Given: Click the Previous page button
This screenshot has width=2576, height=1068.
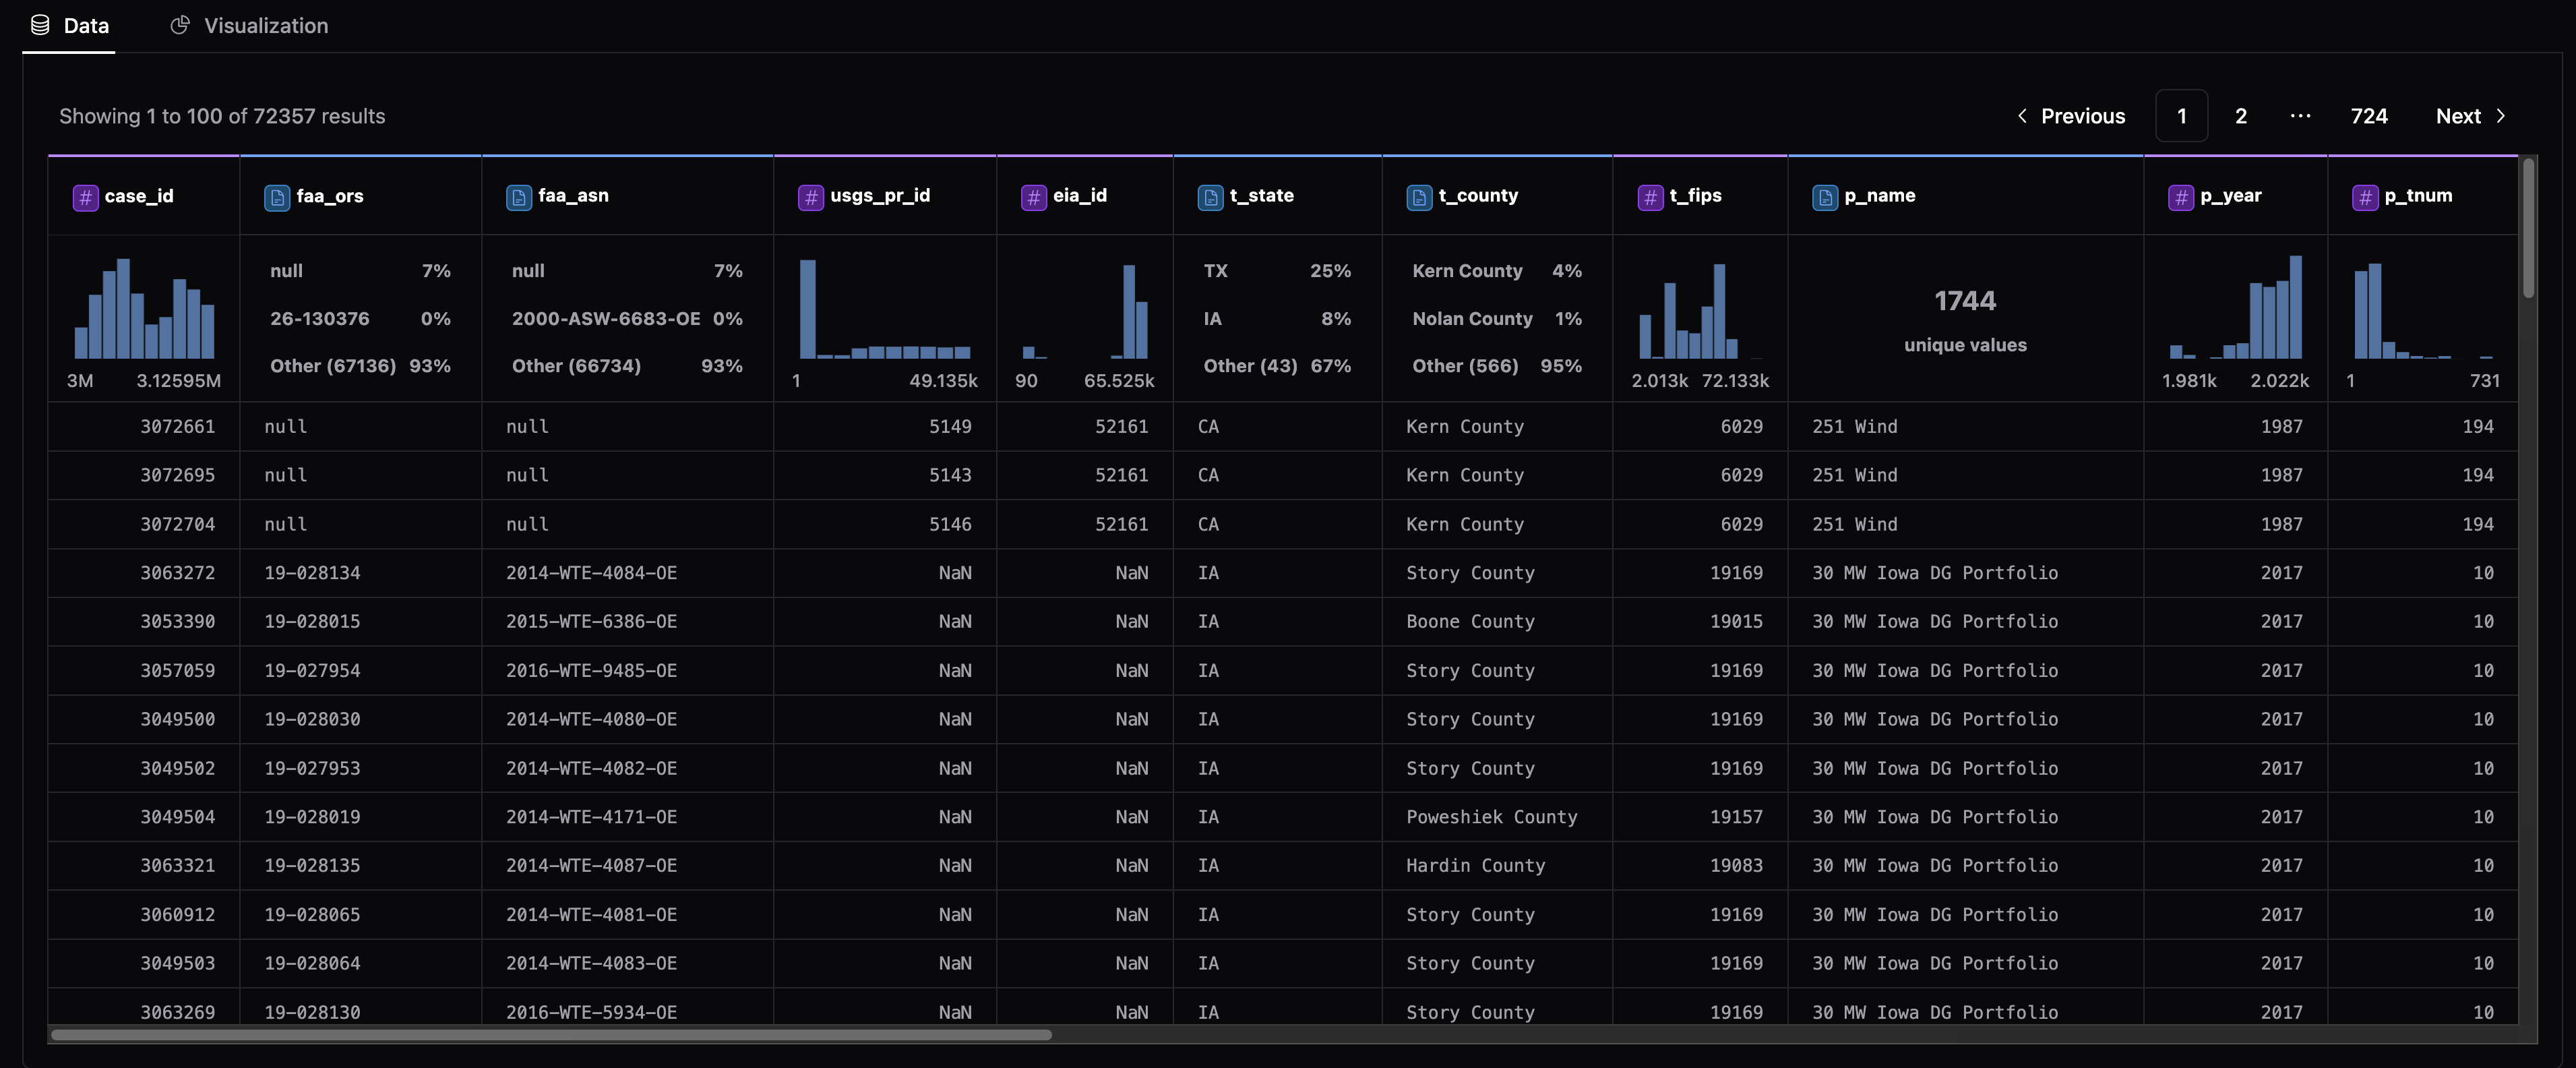Looking at the screenshot, I should [x=2070, y=116].
